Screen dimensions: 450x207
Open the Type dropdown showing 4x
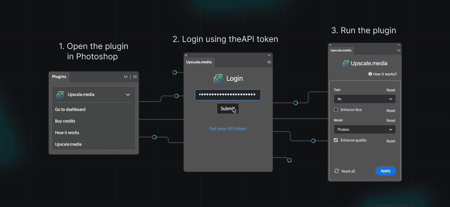(x=364, y=99)
